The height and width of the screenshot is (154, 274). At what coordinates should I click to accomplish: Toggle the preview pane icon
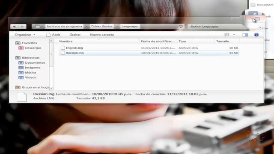click(x=245, y=35)
